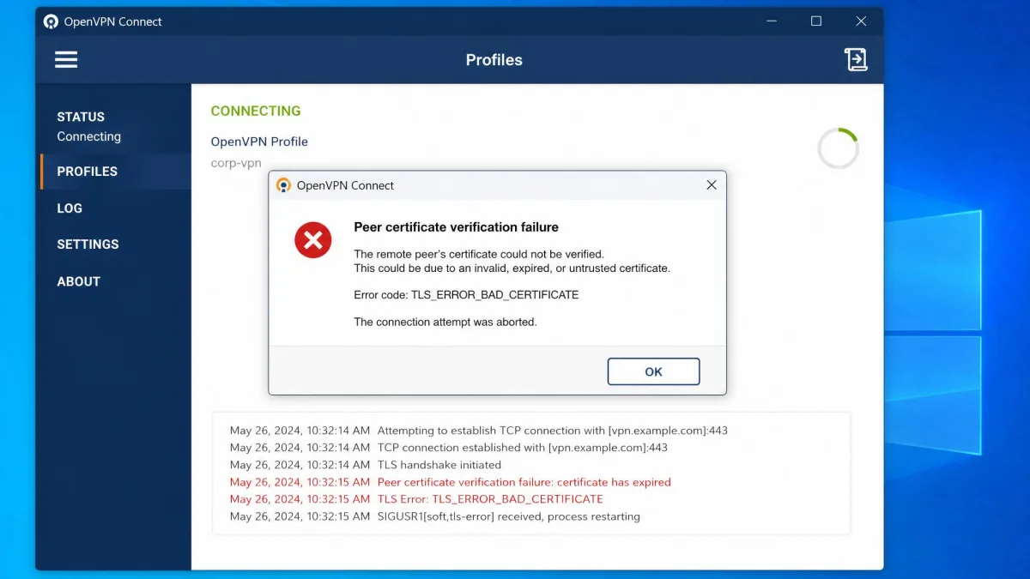The image size is (1030, 579).
Task: Open the About page
Action: 78,281
